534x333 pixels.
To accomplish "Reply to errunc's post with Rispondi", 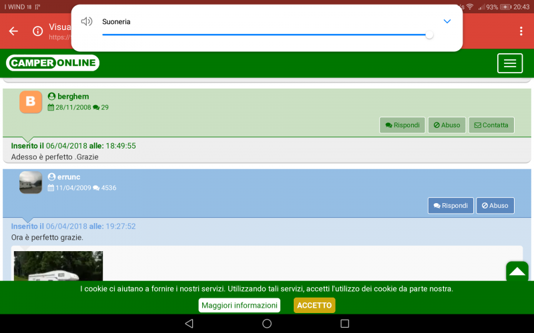I will pyautogui.click(x=451, y=206).
